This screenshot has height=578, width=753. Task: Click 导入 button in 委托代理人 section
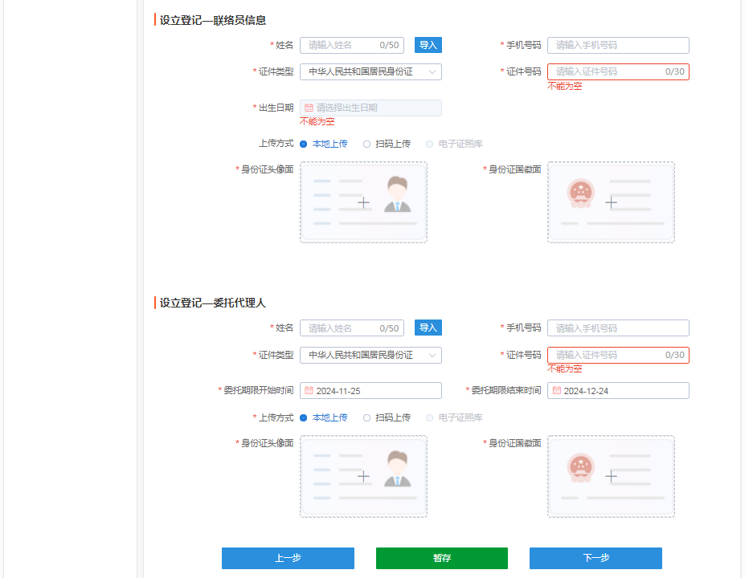[428, 328]
